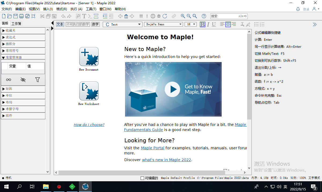The height and width of the screenshot is (192, 322).
Task: Toggle underline formatting
Action: (x=214, y=24)
